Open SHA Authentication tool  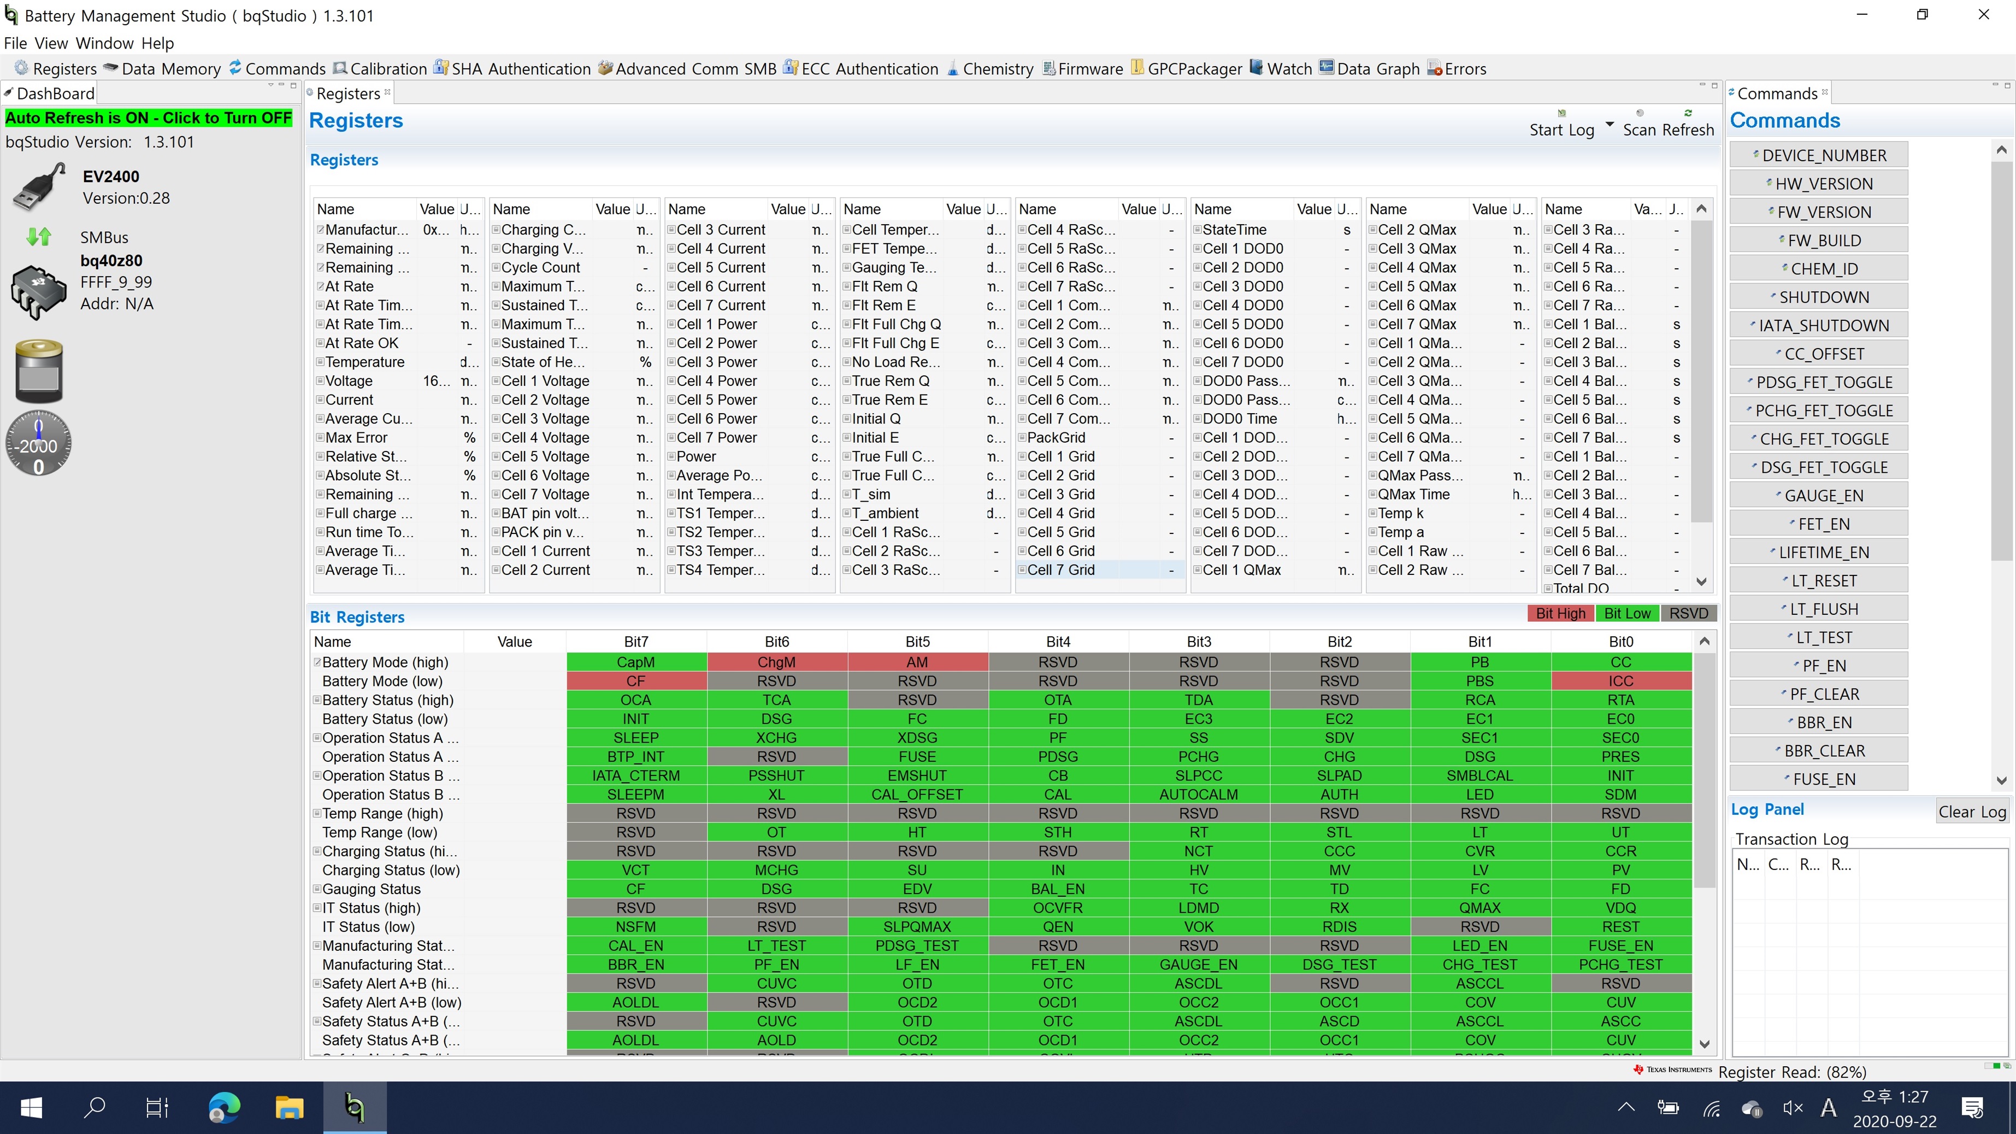click(512, 68)
